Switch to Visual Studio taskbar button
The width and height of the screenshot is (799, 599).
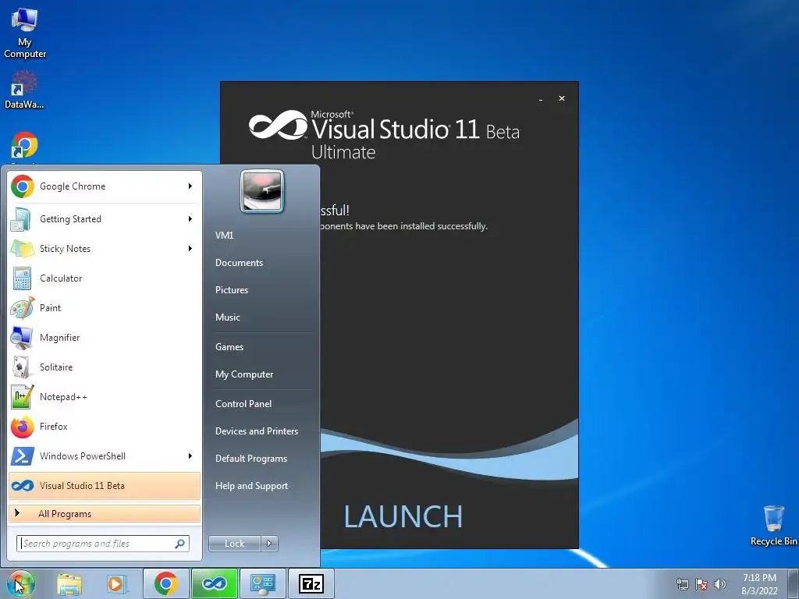coord(215,583)
